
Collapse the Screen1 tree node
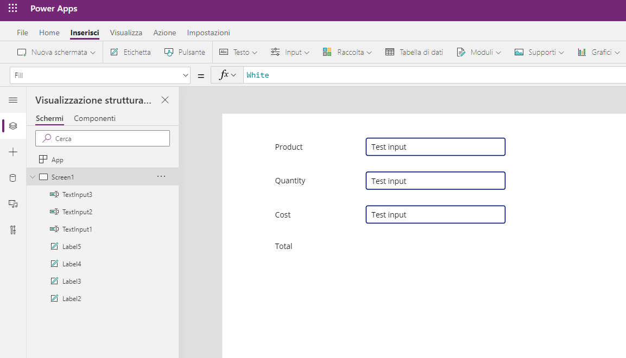(32, 176)
